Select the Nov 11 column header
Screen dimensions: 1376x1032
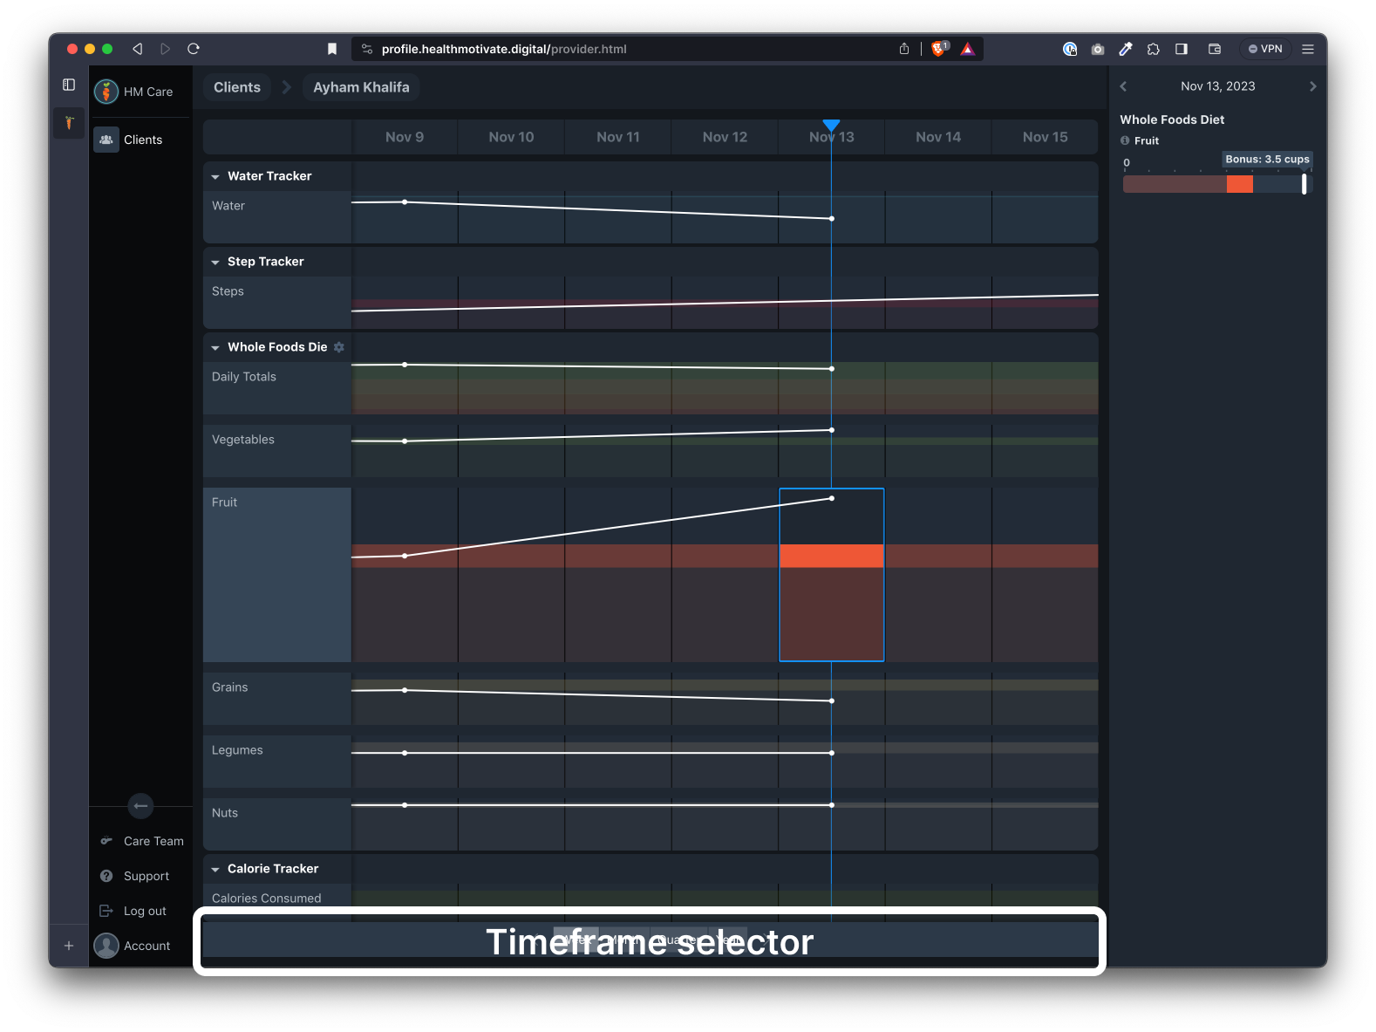click(618, 137)
